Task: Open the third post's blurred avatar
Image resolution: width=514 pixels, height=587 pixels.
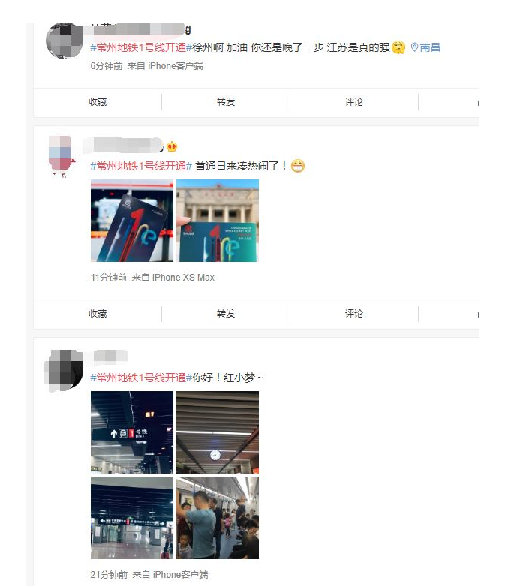Action: (64, 370)
